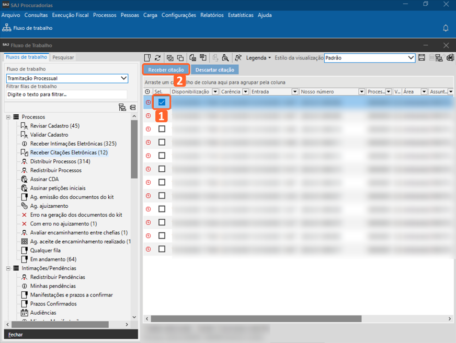Click the red X icon for Com erro no ajuizamento
This screenshot has width=456, height=343.
(24, 223)
